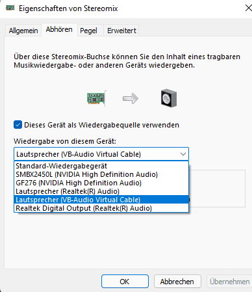Select GF276 (NVIDIA High Definition Audio)
This screenshot has width=252, height=292.
tap(101, 183)
